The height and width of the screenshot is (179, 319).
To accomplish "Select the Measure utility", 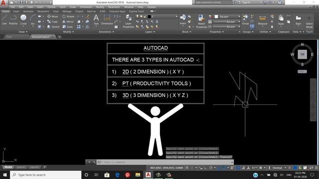I will [x=263, y=20].
